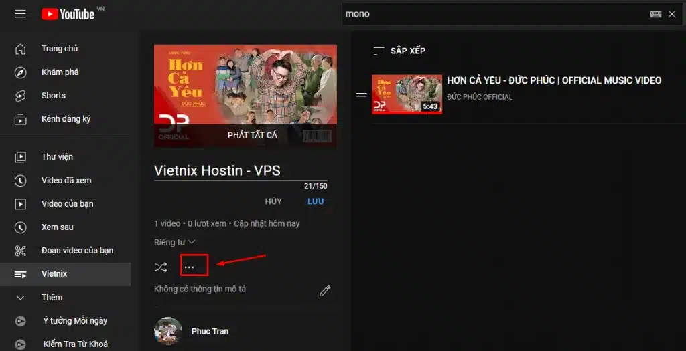Click the Video đã xem history icon
This screenshot has height=351, width=686.
coord(20,181)
